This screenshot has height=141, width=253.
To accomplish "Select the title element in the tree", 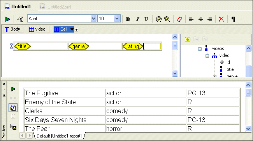I will [x=230, y=69].
